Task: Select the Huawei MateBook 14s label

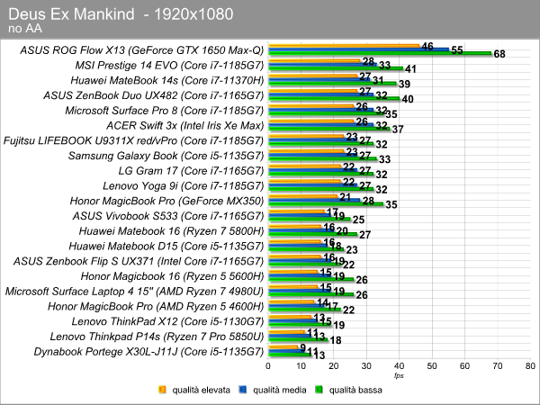Action: pyautogui.click(x=167, y=81)
